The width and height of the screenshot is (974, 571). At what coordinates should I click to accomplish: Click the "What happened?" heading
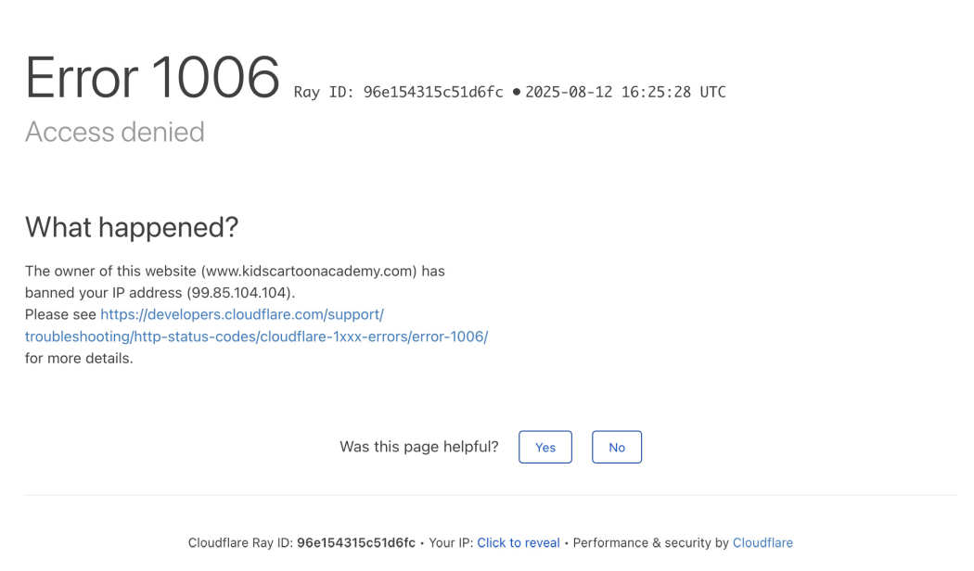[132, 226]
